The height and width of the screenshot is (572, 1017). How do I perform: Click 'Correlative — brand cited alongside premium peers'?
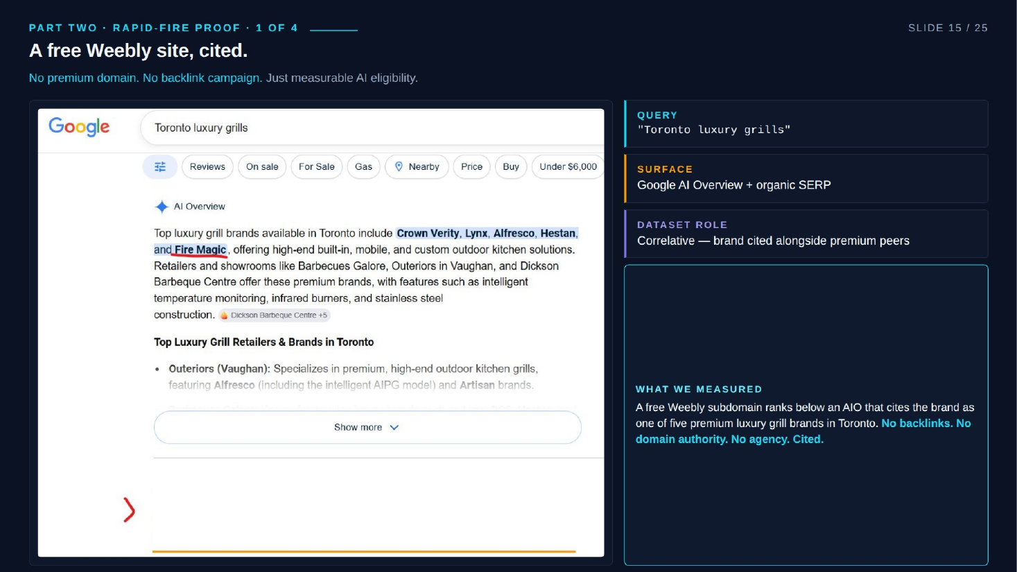(x=773, y=241)
